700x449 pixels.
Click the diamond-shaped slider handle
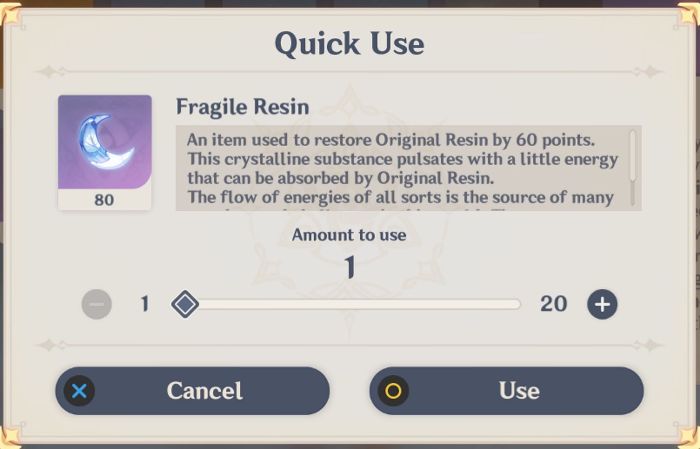pyautogui.click(x=185, y=304)
